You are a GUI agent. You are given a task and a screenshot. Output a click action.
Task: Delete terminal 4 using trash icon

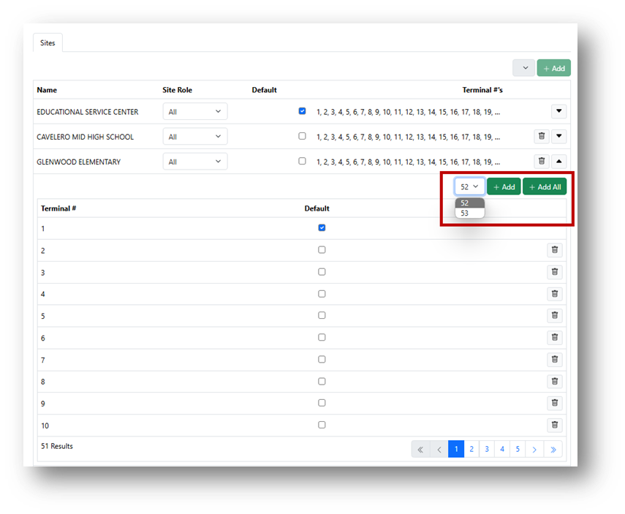(x=554, y=294)
